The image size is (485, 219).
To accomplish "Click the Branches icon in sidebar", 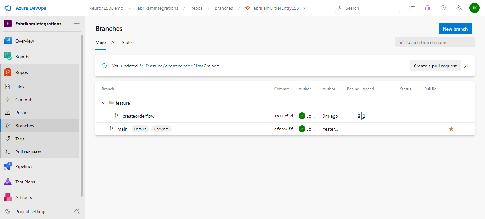I will tap(8, 126).
